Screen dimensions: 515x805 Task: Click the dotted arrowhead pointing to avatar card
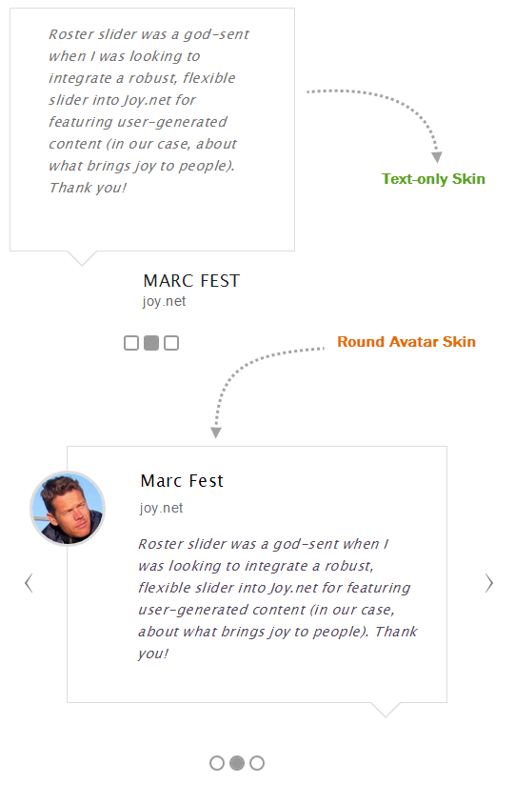pos(216,433)
